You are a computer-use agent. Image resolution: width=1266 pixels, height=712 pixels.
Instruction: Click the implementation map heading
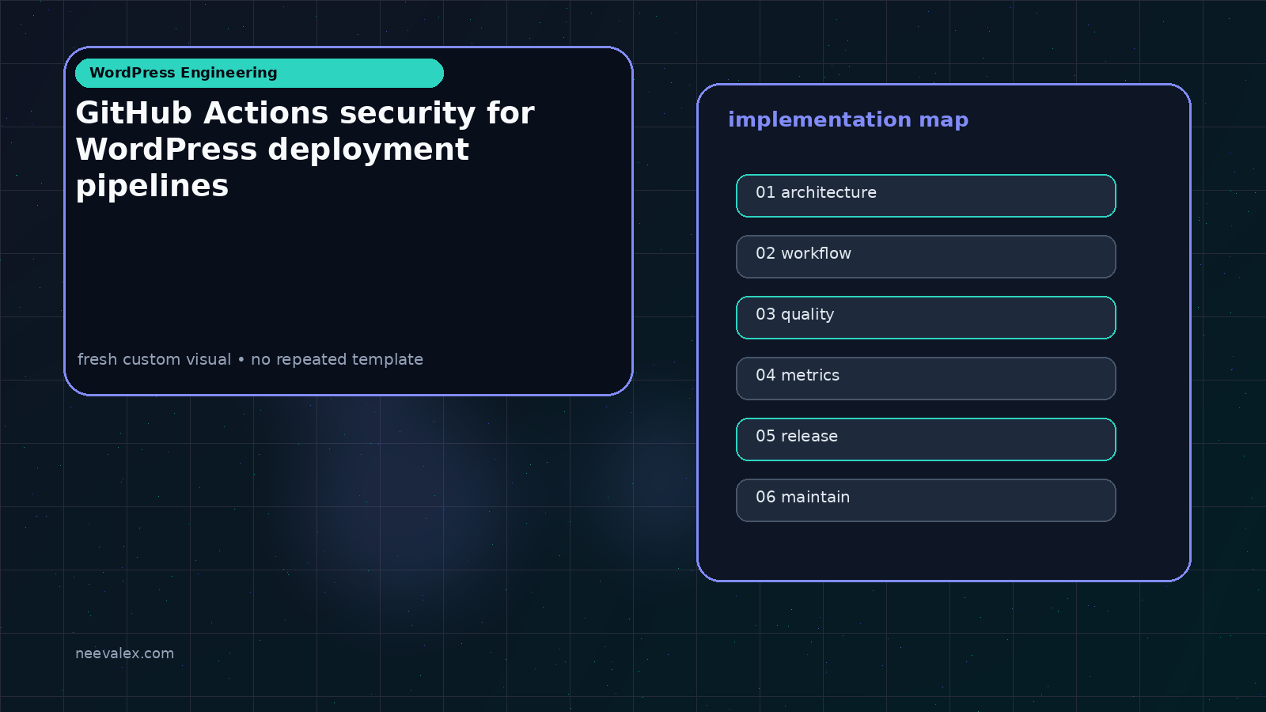[848, 119]
